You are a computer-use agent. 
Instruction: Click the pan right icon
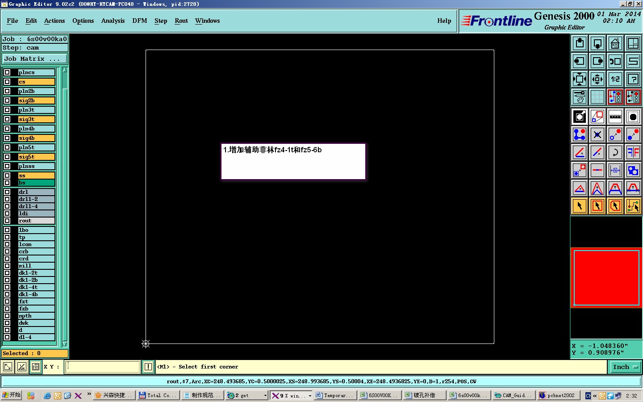click(597, 61)
